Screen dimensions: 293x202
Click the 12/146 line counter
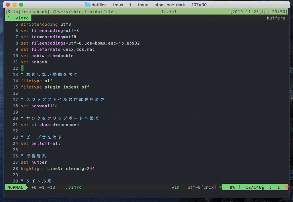point(253,187)
